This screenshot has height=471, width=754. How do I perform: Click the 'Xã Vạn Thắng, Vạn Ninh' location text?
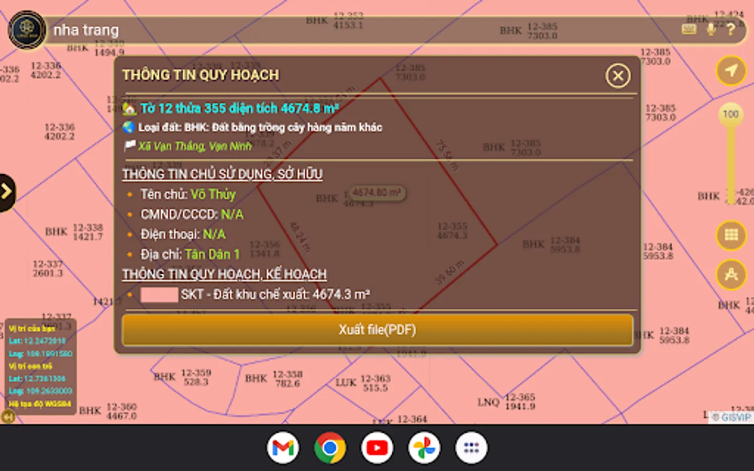[195, 147]
